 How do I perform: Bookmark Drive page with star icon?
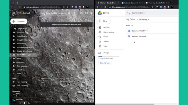(x=152, y=7)
